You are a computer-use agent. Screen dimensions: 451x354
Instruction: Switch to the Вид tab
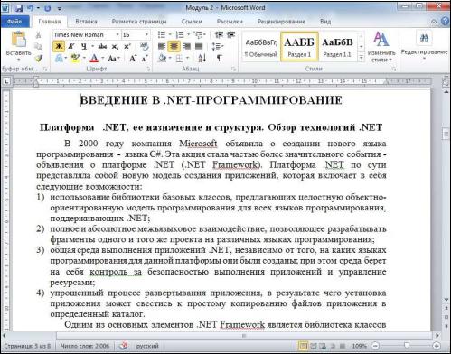pos(325,22)
